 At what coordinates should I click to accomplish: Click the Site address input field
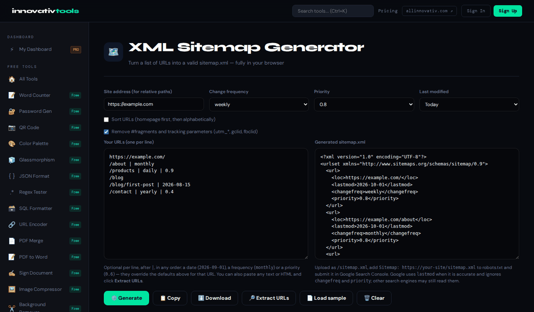154,104
